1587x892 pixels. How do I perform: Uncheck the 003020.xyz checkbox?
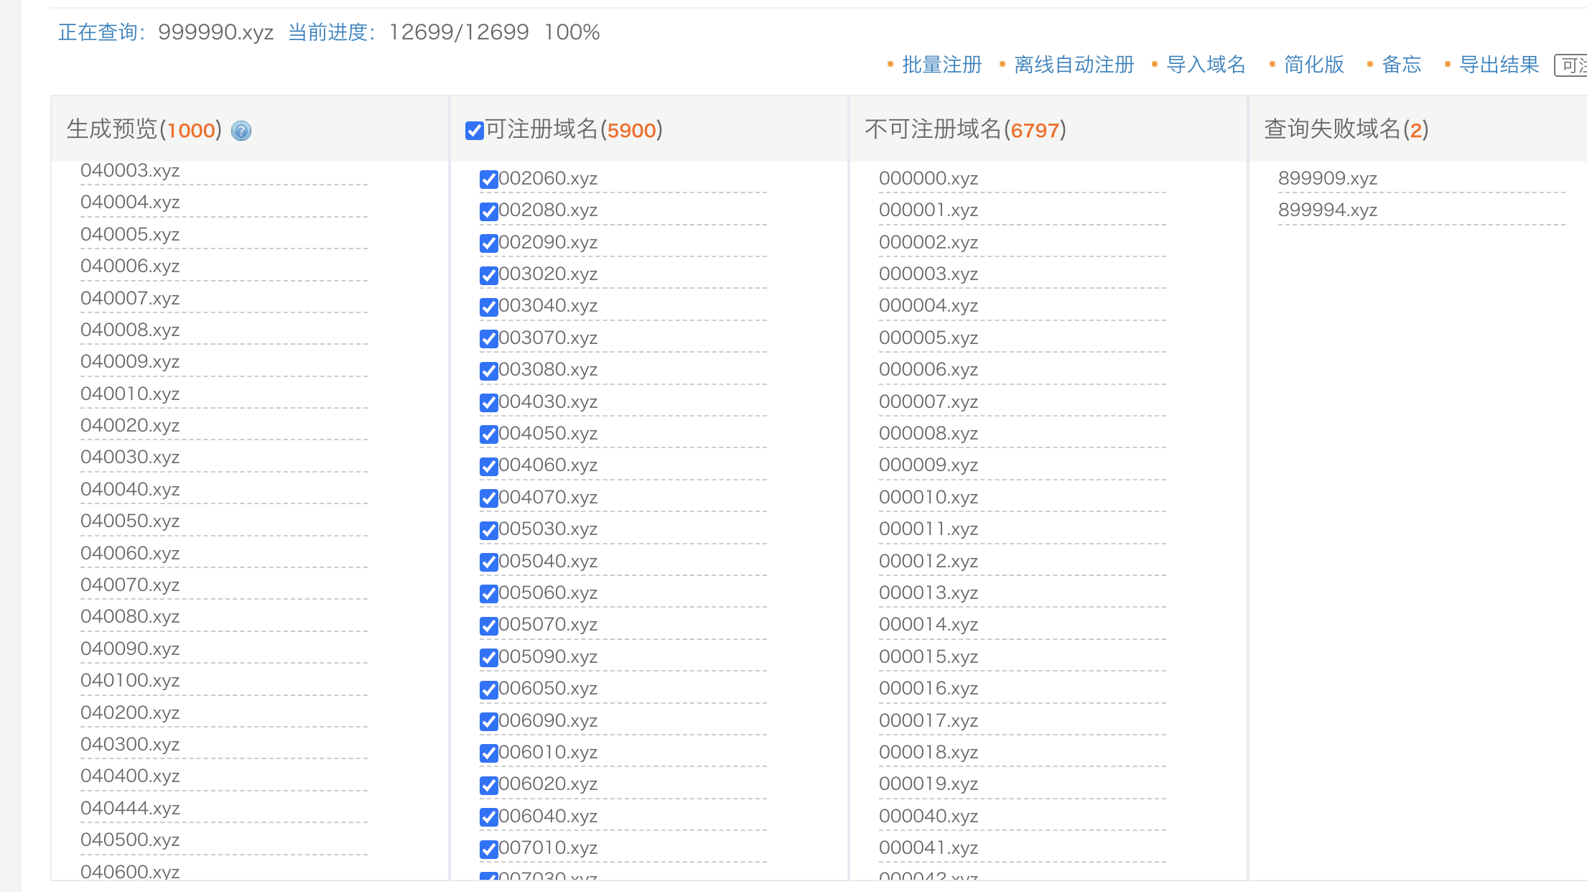(489, 275)
